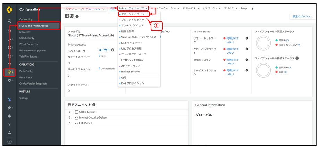Viewport: 319px width, 148px height.
Task: Collapse the セキュリティ サービス menu
Action: [x=133, y=8]
